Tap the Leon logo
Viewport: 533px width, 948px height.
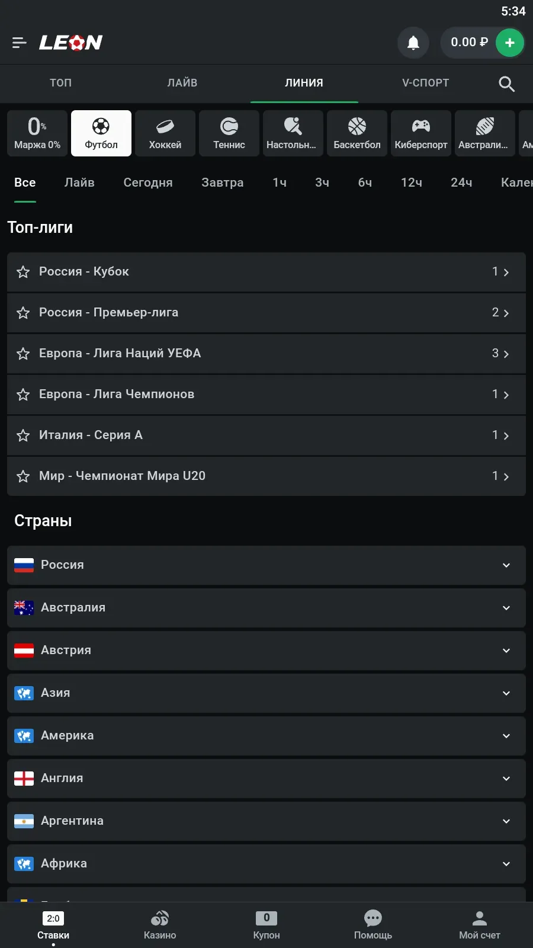pyautogui.click(x=71, y=43)
